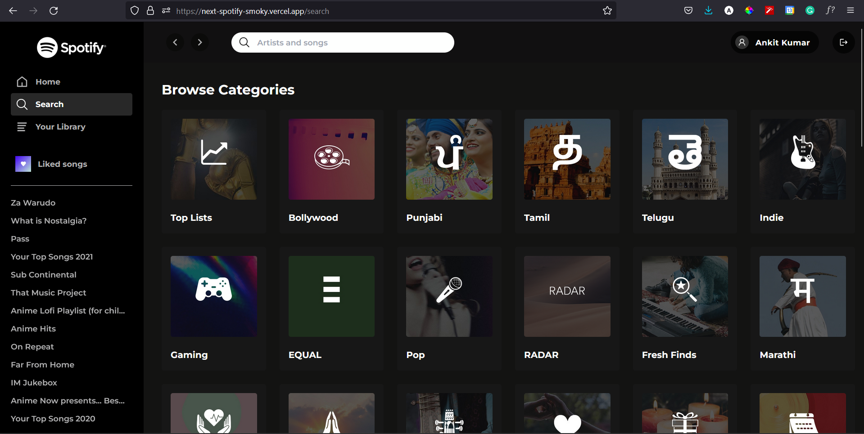Select the Search sidebar item

pos(72,104)
